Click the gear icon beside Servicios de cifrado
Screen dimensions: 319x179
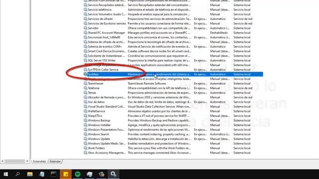[x=85, y=19]
